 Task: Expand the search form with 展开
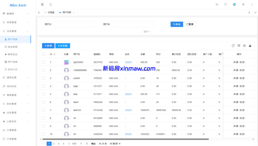pyautogui.click(x=147, y=32)
